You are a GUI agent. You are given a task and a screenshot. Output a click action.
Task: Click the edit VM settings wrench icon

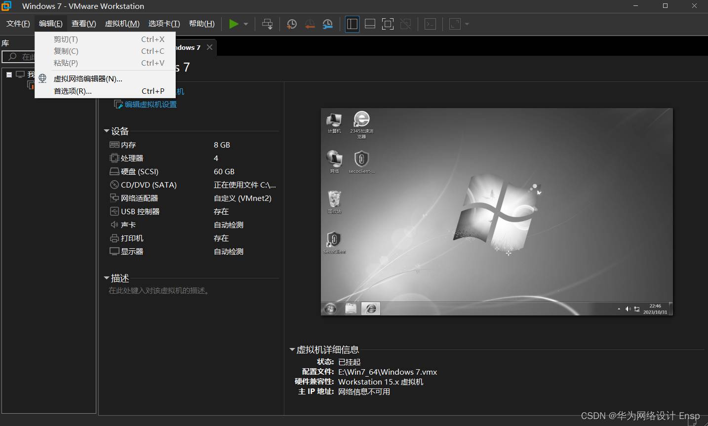(x=118, y=105)
